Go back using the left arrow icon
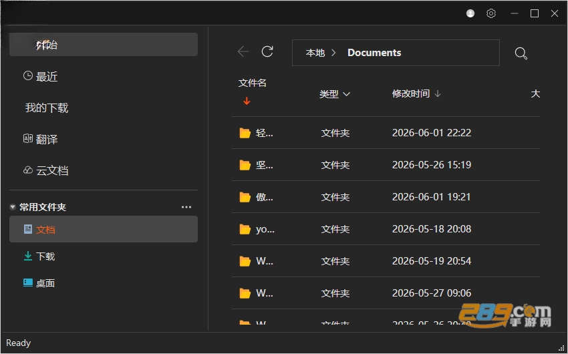The width and height of the screenshot is (568, 354). point(243,51)
